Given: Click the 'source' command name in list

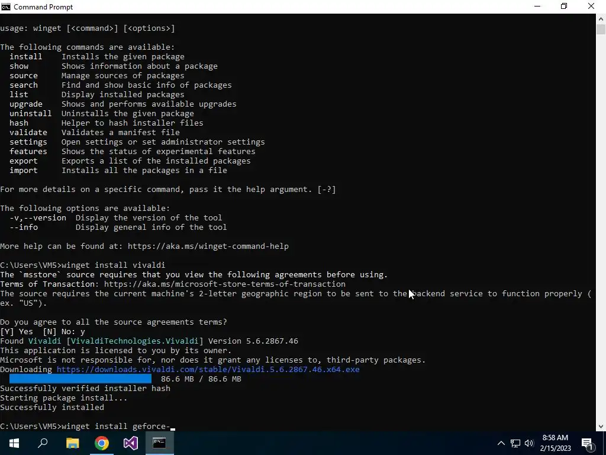Looking at the screenshot, I should 24,75.
